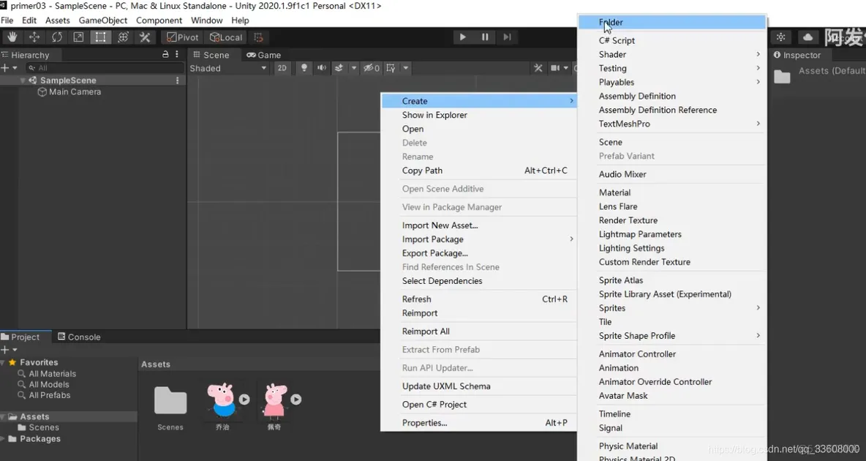Open the GameObject menu
This screenshot has height=461, width=866.
tap(102, 20)
